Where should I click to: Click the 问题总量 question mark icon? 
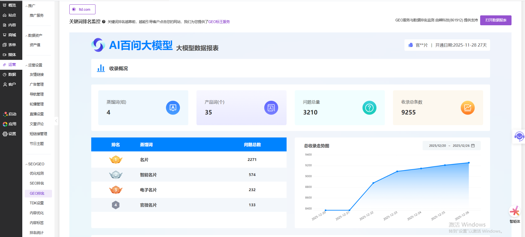coord(369,108)
